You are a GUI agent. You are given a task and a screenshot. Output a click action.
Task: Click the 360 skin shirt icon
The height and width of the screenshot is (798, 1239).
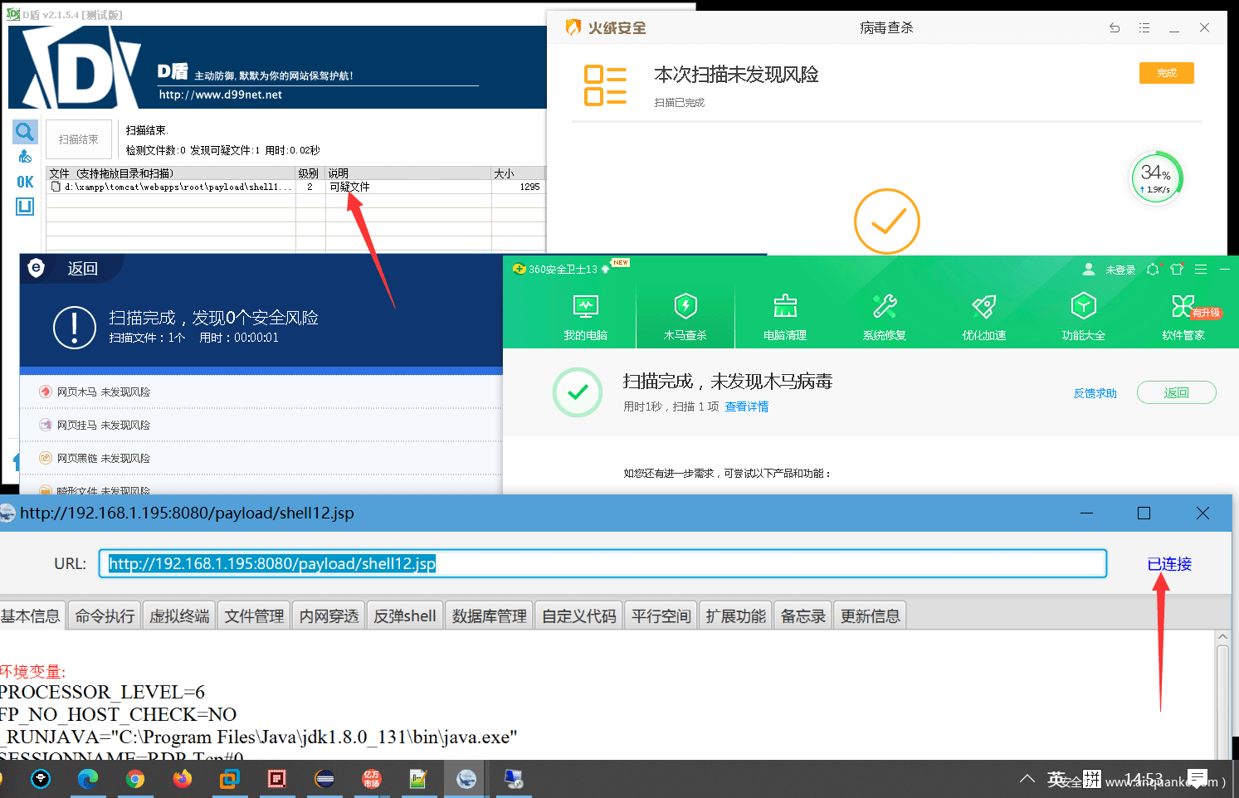point(1177,270)
